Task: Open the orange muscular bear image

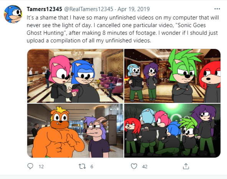Action: pyautogui.click(x=75, y=130)
